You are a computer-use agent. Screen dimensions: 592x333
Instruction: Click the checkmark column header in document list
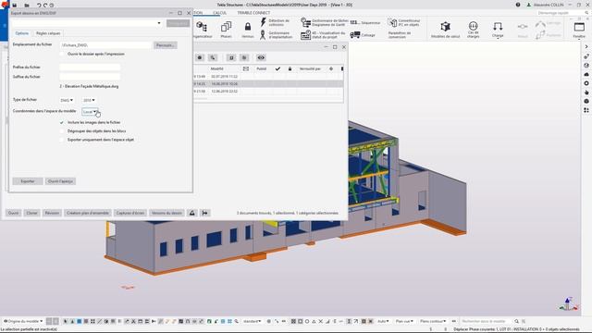[277, 68]
